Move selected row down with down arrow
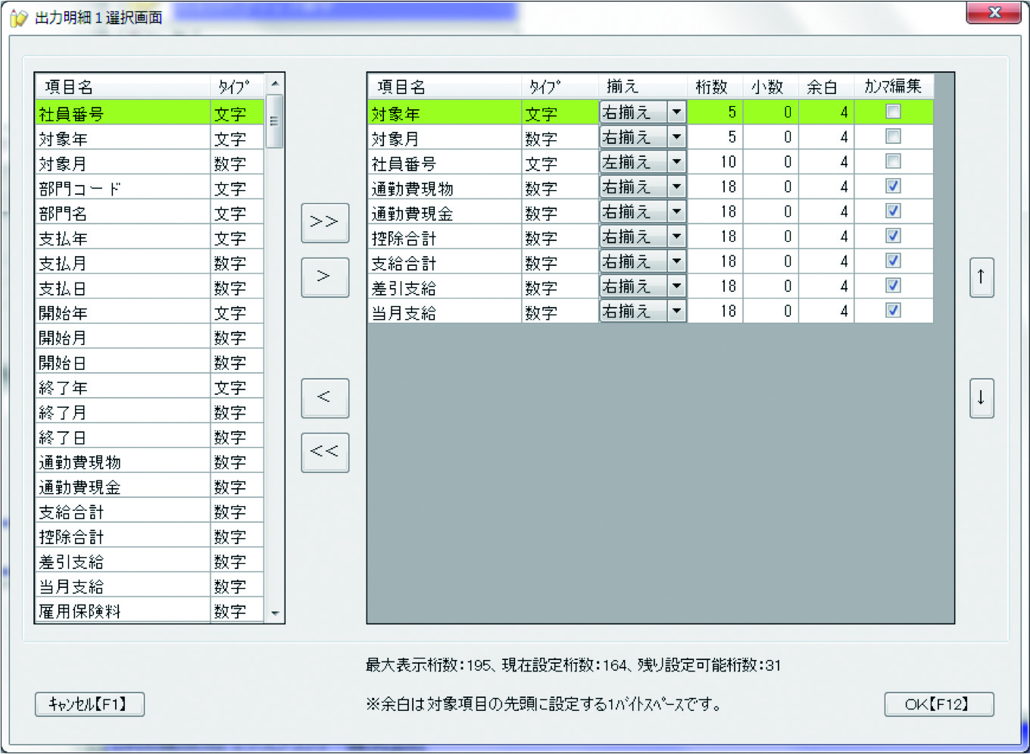1030x754 pixels. [982, 398]
